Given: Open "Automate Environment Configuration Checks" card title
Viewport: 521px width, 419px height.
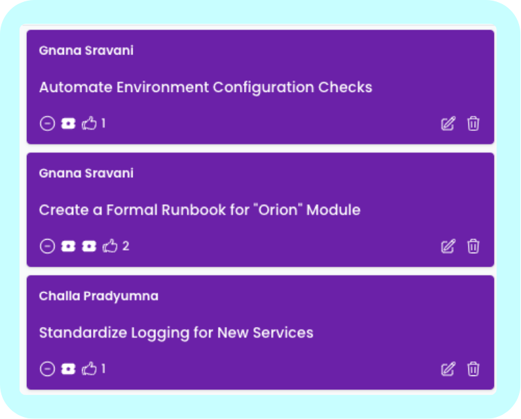Looking at the screenshot, I should (205, 87).
